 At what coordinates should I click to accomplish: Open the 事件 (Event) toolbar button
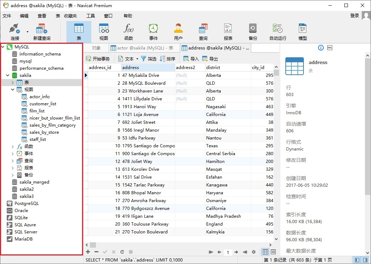click(x=153, y=32)
